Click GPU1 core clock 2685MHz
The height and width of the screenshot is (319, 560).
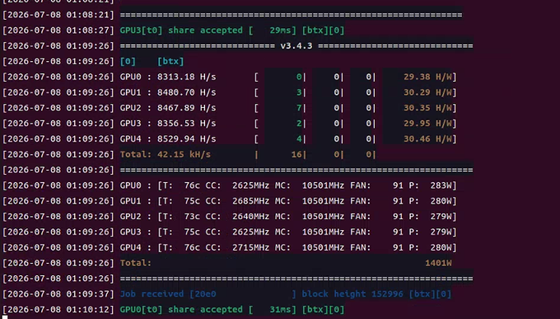point(250,201)
